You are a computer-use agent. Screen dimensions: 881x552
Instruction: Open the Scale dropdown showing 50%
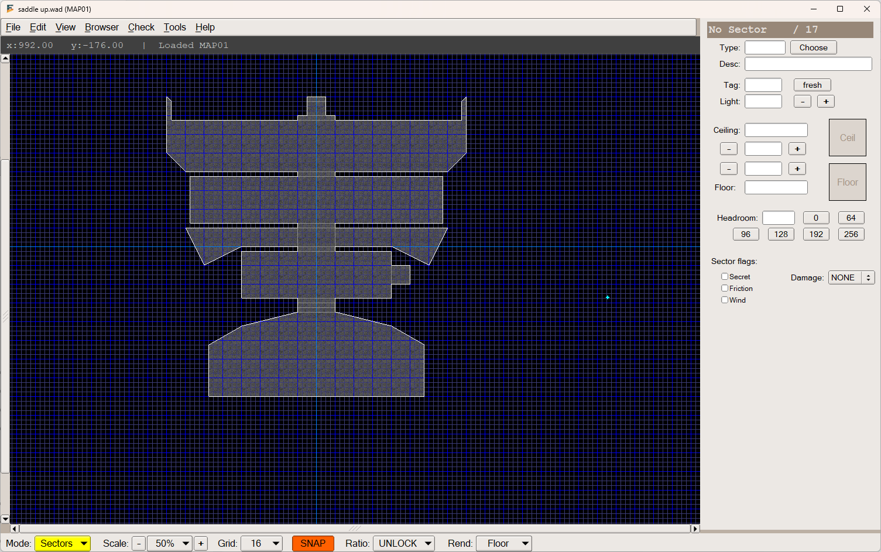(170, 544)
